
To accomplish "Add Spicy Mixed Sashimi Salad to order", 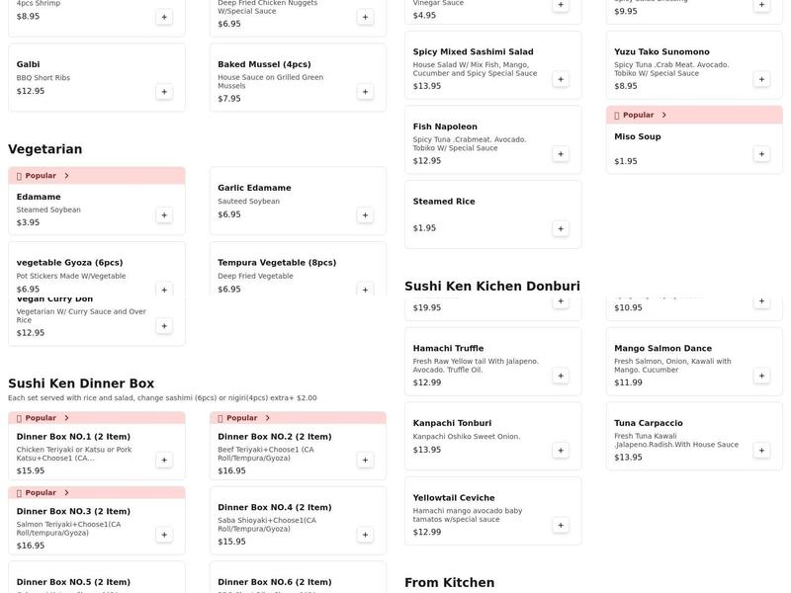I will coord(561,76).
